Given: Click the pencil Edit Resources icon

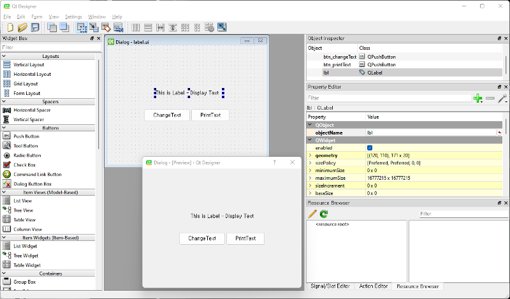Looking at the screenshot, I should point(312,214).
